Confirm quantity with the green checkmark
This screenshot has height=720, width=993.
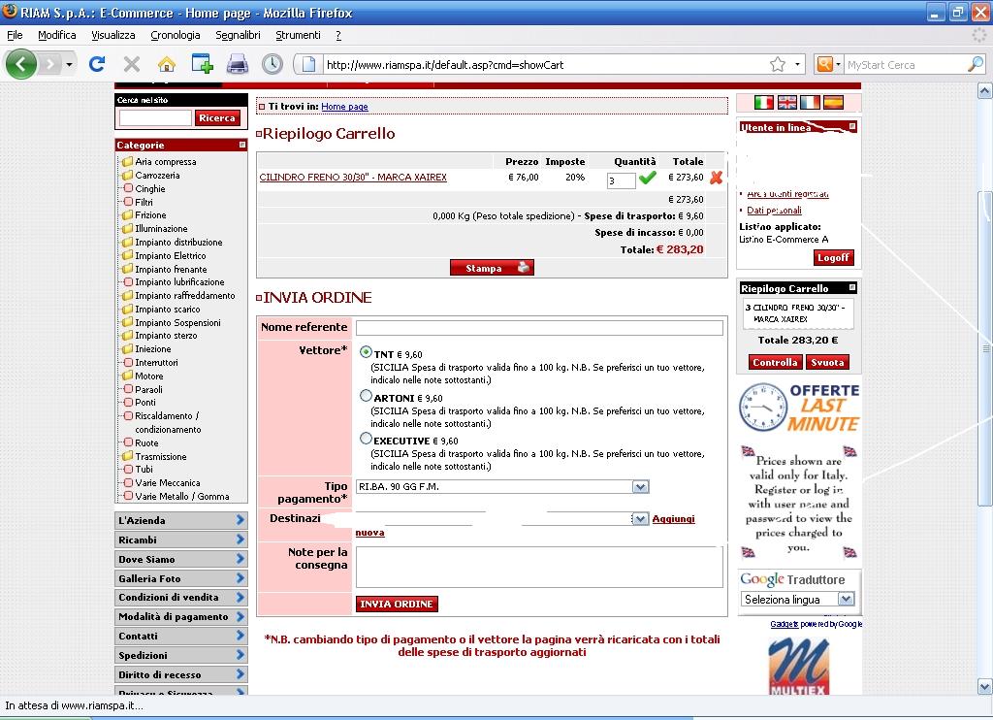pyautogui.click(x=647, y=179)
